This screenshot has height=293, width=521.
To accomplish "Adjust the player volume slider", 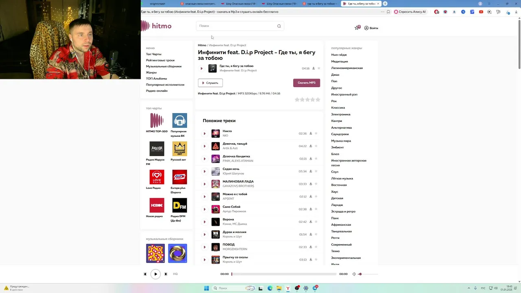I will [x=368, y=274].
